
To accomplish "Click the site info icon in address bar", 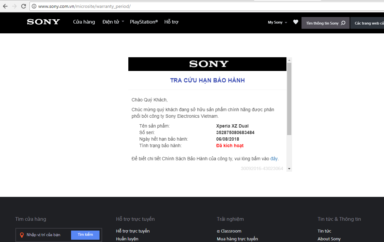I will [34, 6].
